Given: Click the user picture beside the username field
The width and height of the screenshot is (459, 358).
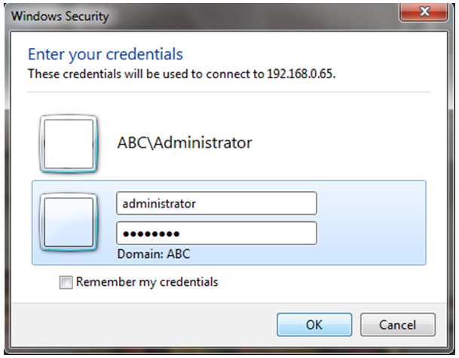Looking at the screenshot, I should point(69,222).
